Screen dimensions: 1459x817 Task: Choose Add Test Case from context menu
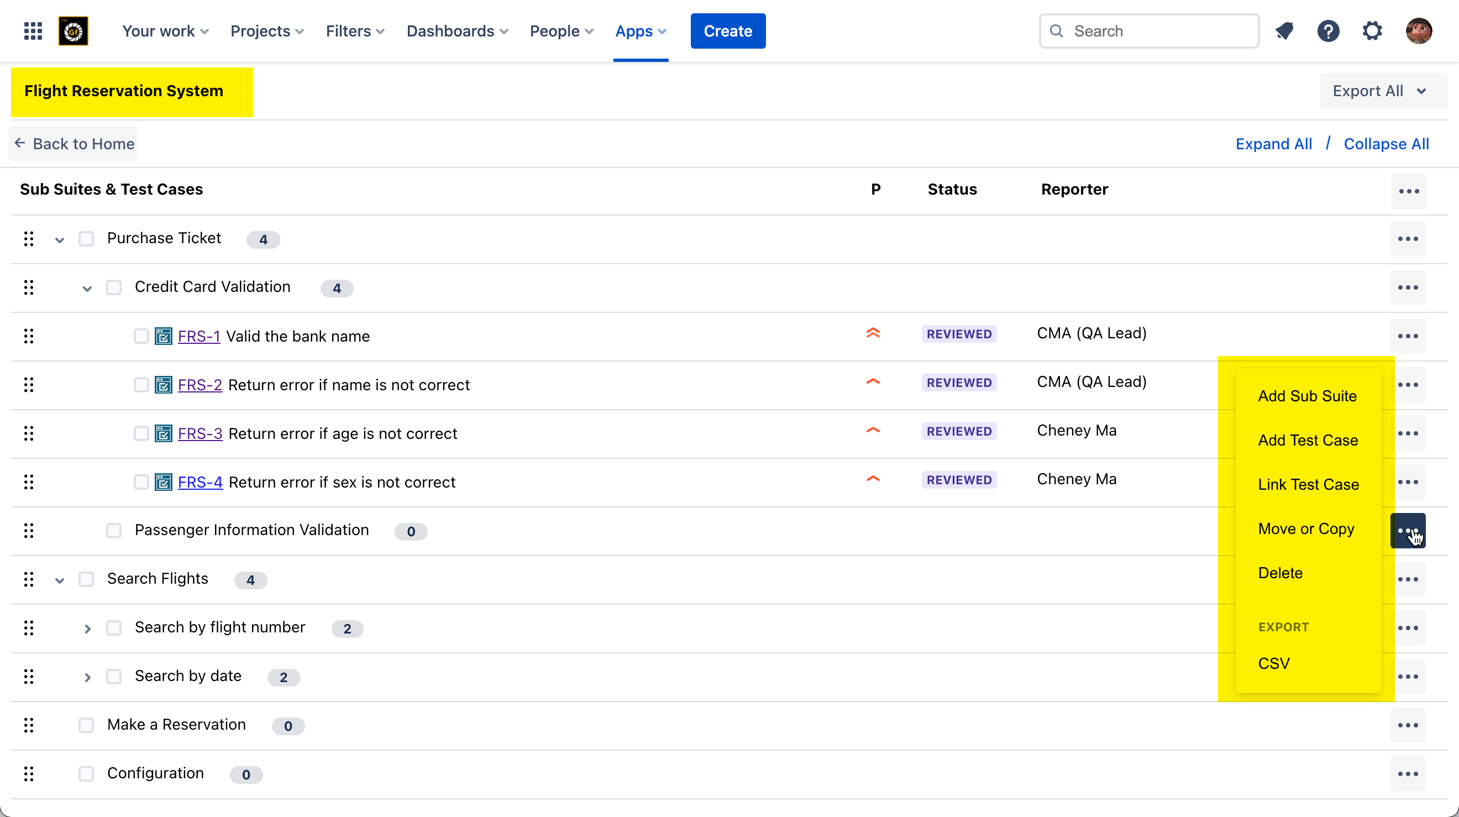click(1308, 440)
